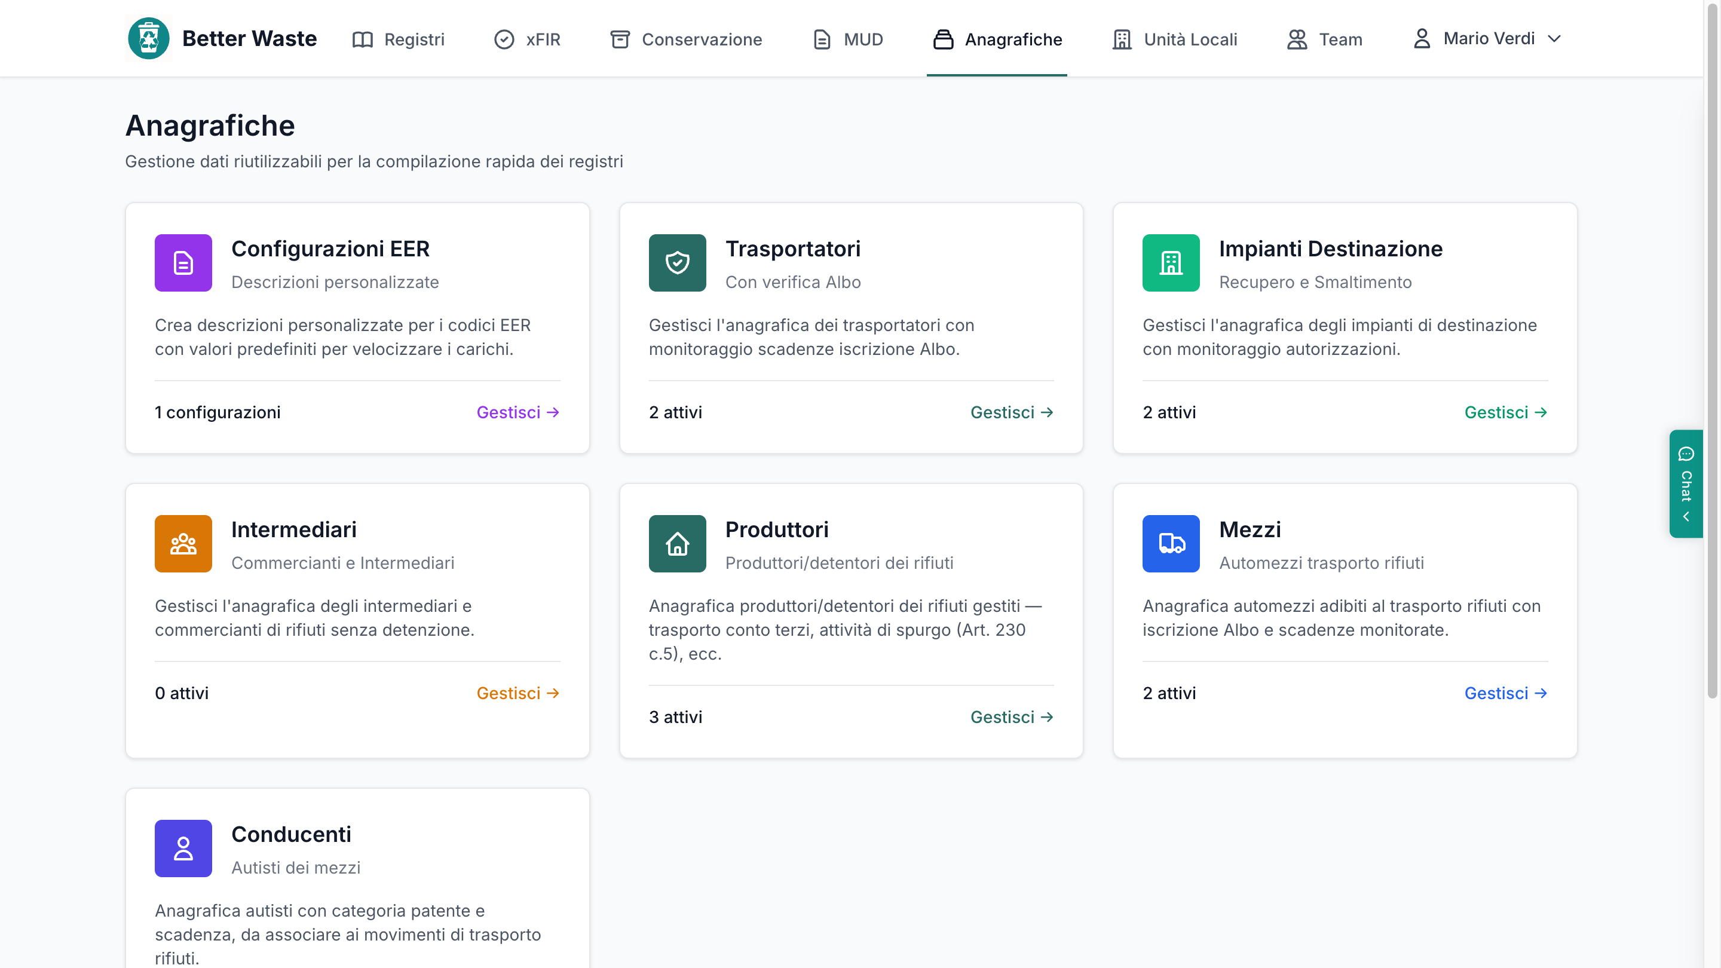The image size is (1721, 968).
Task: Click Gestisci in the Intermediari card
Action: tap(517, 693)
